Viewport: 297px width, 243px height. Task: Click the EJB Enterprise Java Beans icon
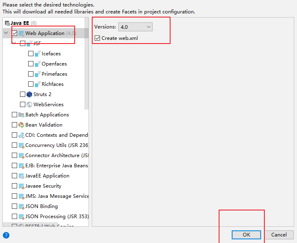click(21, 166)
